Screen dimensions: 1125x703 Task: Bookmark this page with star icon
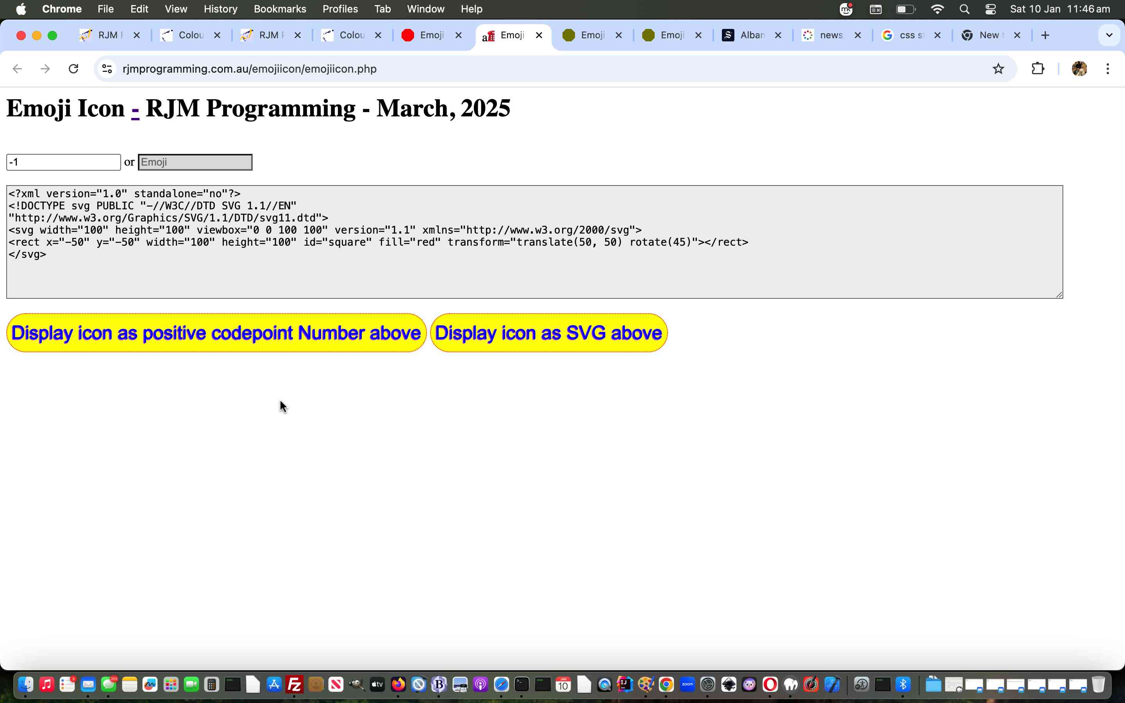click(998, 69)
